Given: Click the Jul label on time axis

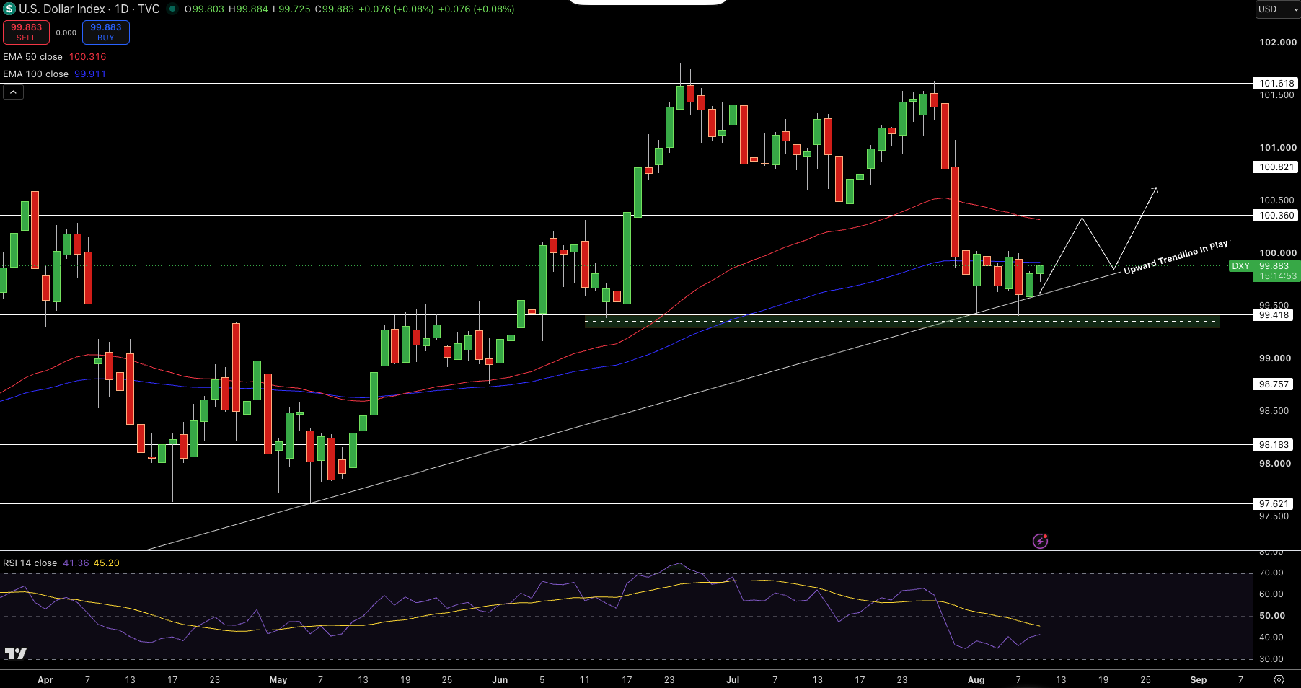Looking at the screenshot, I should [733, 680].
